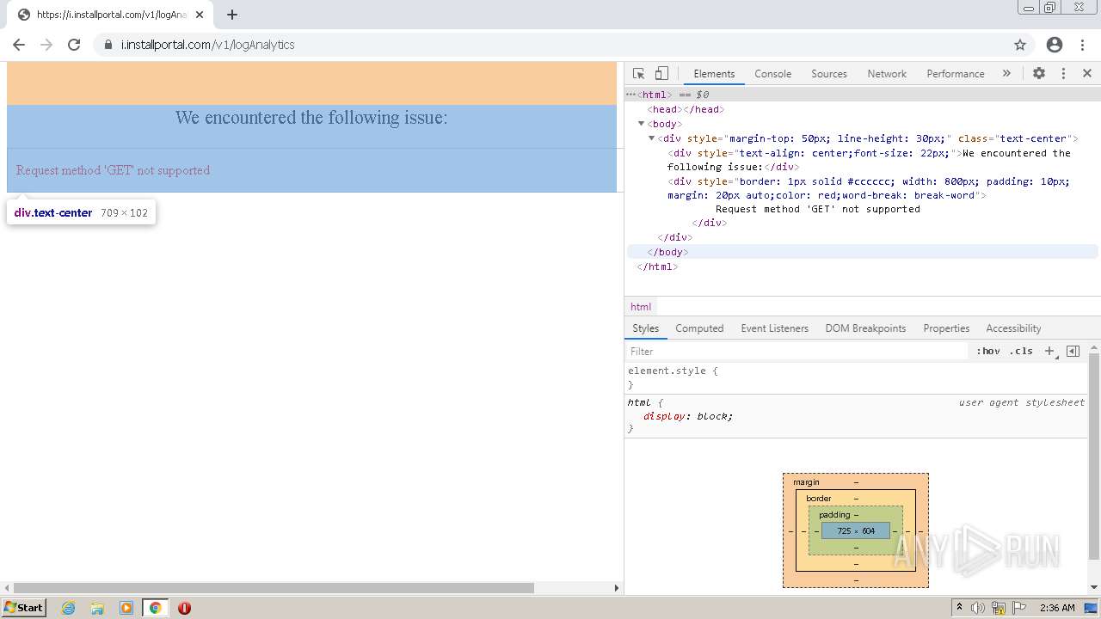Collapse the body element node
The image size is (1101, 619).
pyautogui.click(x=642, y=124)
